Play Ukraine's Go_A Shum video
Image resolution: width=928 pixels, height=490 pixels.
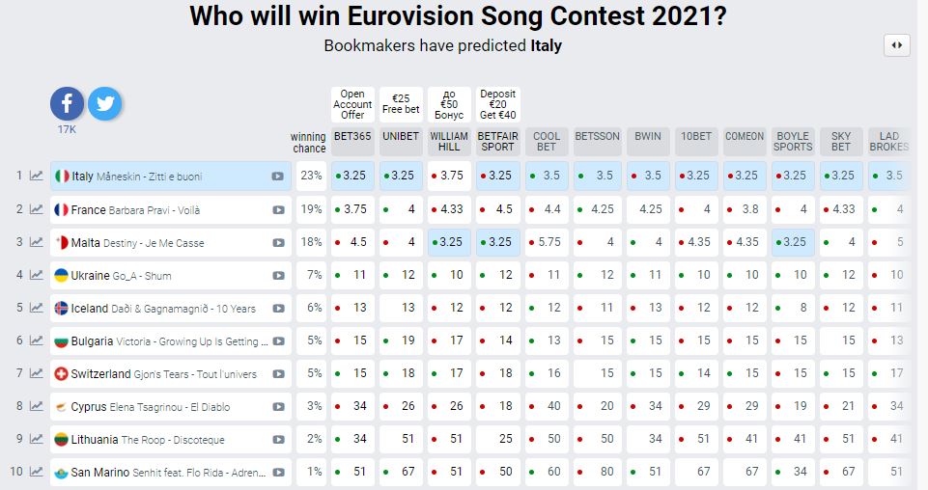pos(278,276)
